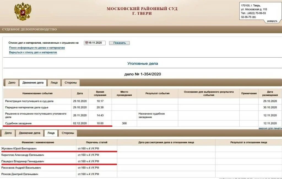Click the Наименование события column header
This screenshot has height=179, width=282.
[x=37, y=93]
